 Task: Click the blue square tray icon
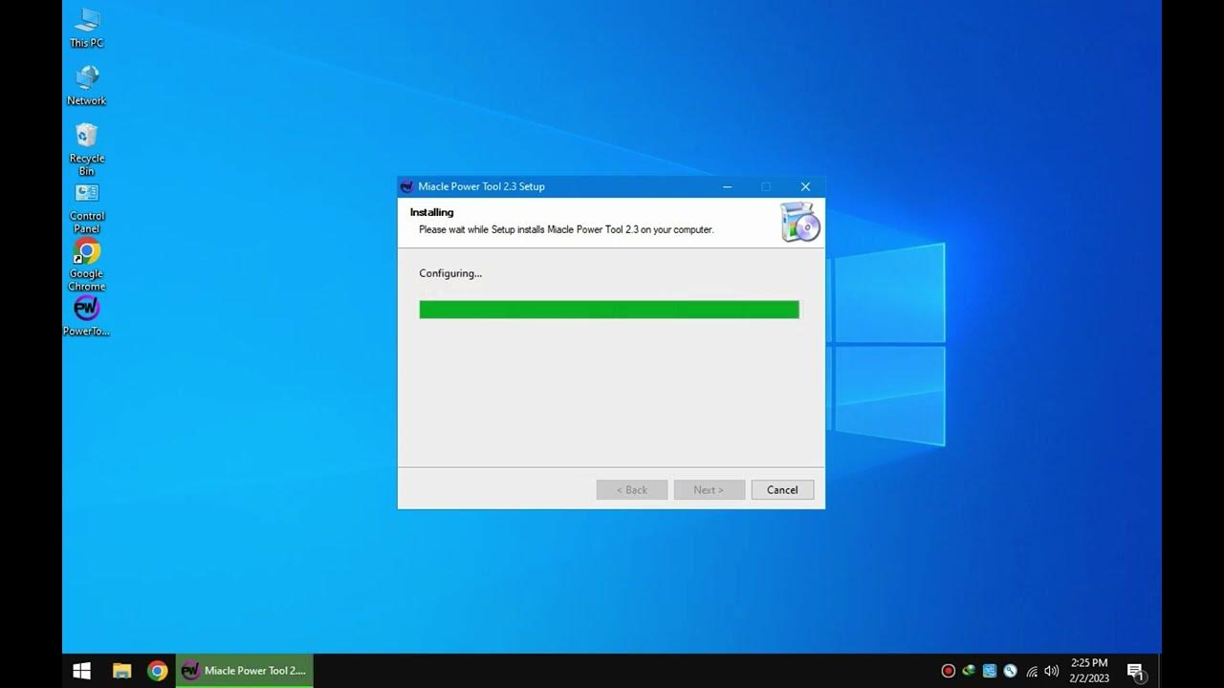click(990, 671)
